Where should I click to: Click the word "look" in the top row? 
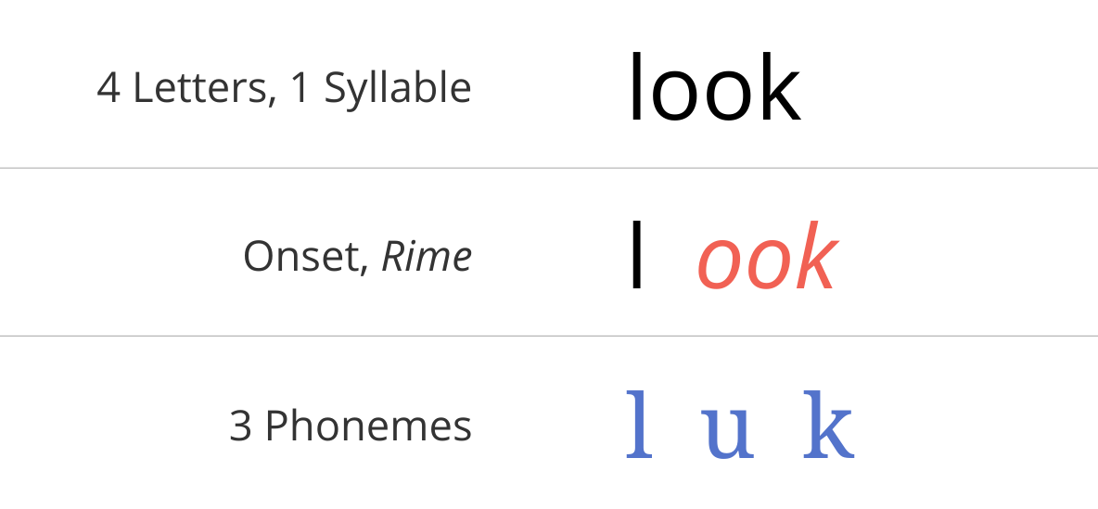click(714, 87)
